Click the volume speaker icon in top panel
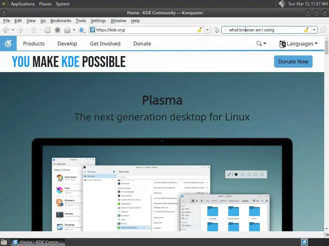The height and width of the screenshot is (246, 329). pos(281,4)
